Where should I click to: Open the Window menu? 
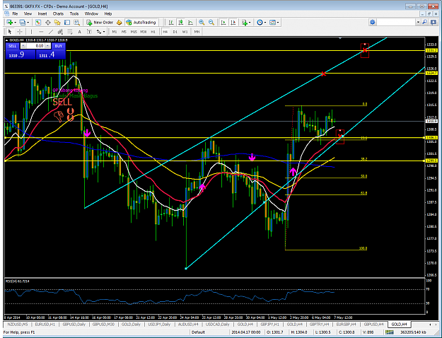point(91,13)
